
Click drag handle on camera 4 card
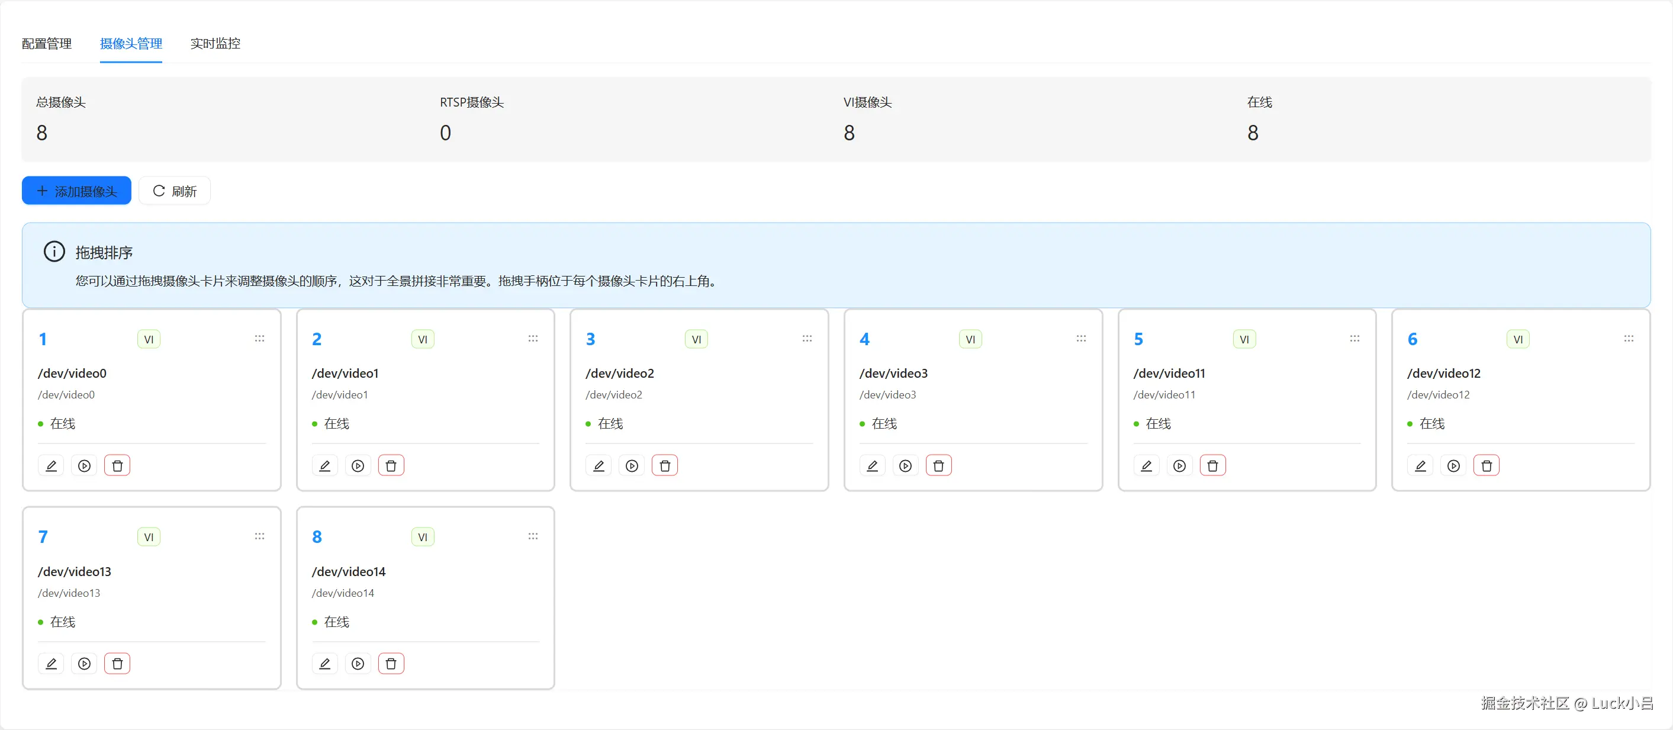1080,339
